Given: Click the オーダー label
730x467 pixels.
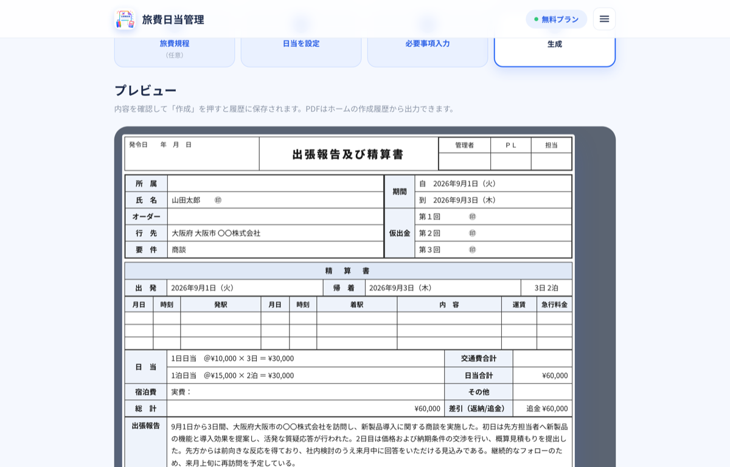Looking at the screenshot, I should click(x=146, y=216).
